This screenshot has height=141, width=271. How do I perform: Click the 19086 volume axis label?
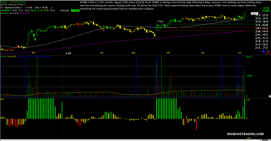click(249, 76)
